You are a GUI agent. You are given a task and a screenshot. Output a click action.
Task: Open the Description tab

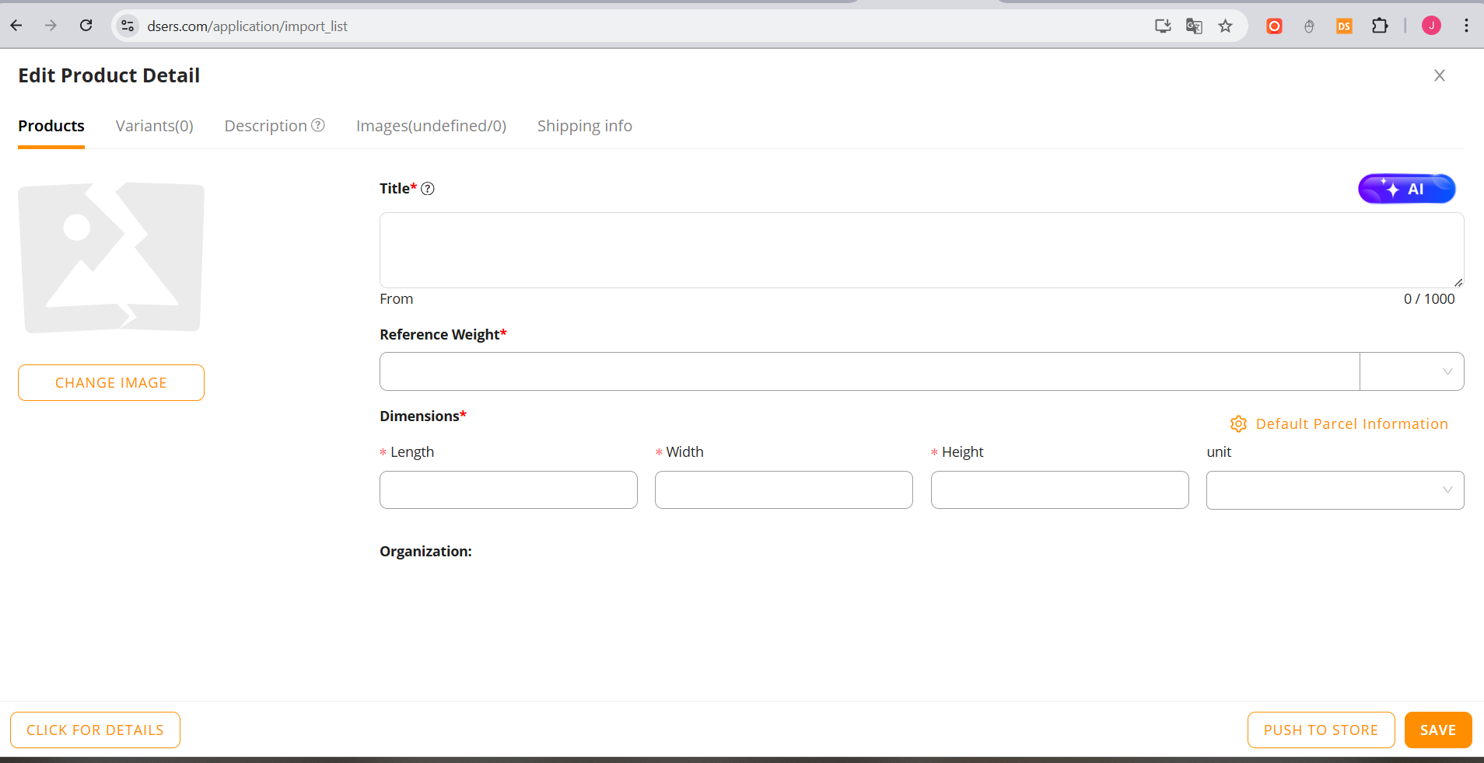click(x=266, y=126)
